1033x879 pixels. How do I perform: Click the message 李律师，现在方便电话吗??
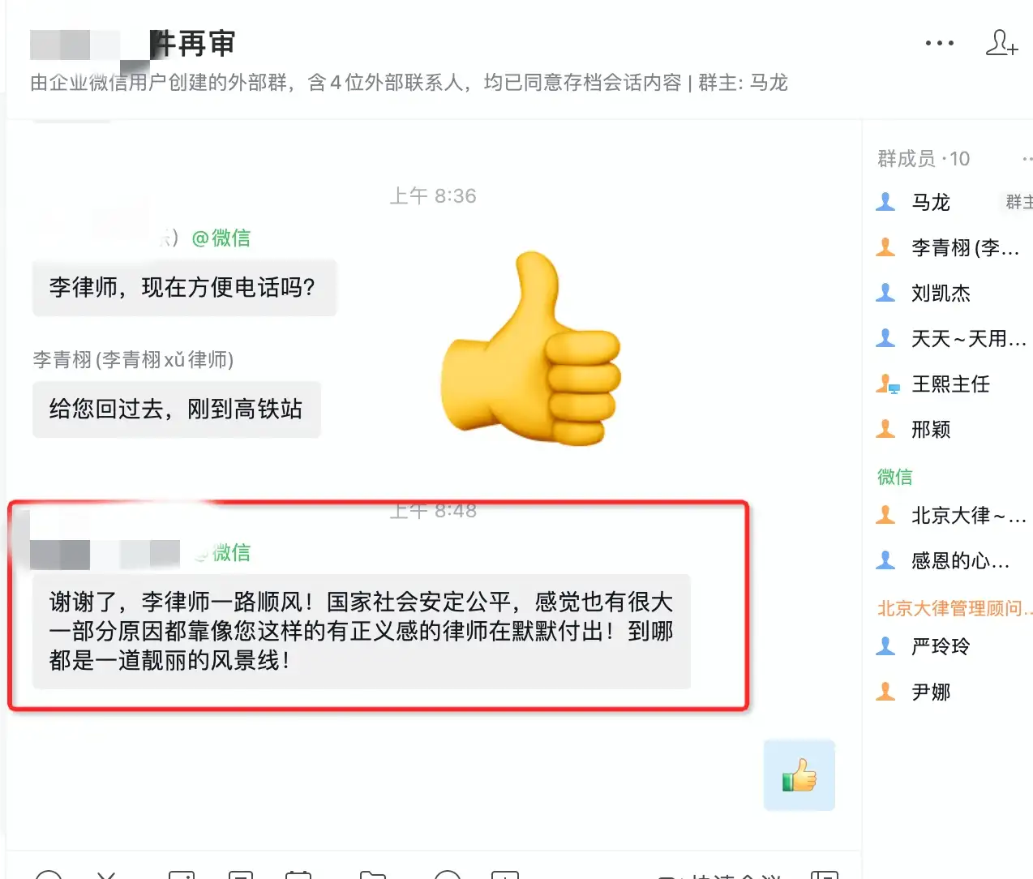[x=184, y=288]
